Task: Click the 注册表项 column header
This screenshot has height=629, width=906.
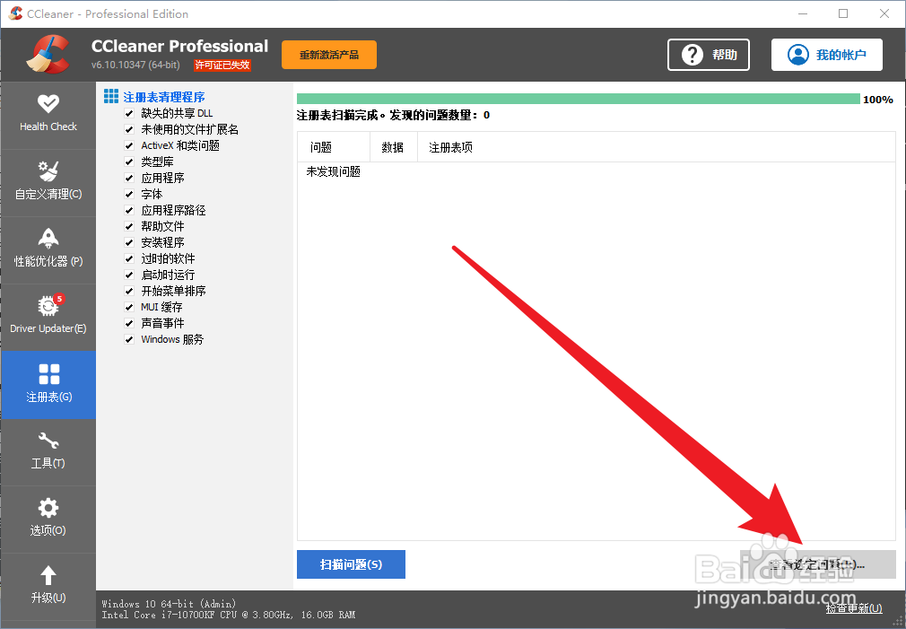Action: click(657, 147)
